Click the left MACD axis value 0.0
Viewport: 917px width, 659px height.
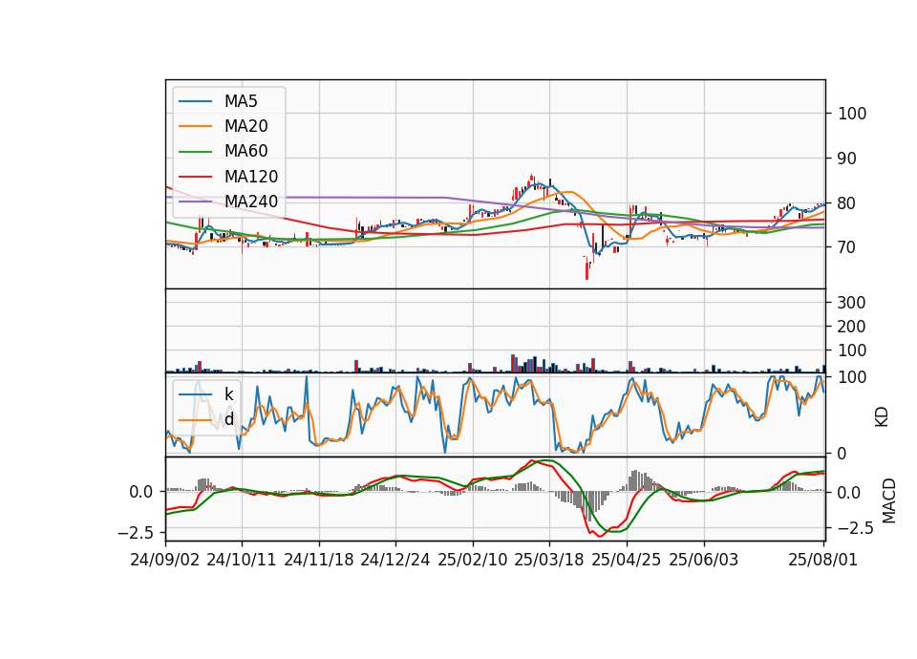coord(141,492)
